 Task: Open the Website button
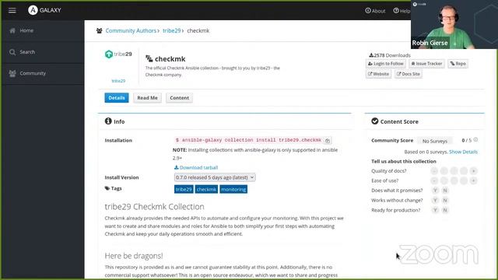(378, 74)
